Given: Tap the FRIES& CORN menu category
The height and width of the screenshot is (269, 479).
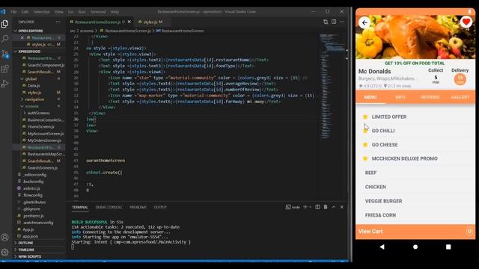Looking at the screenshot, I should 380,215.
